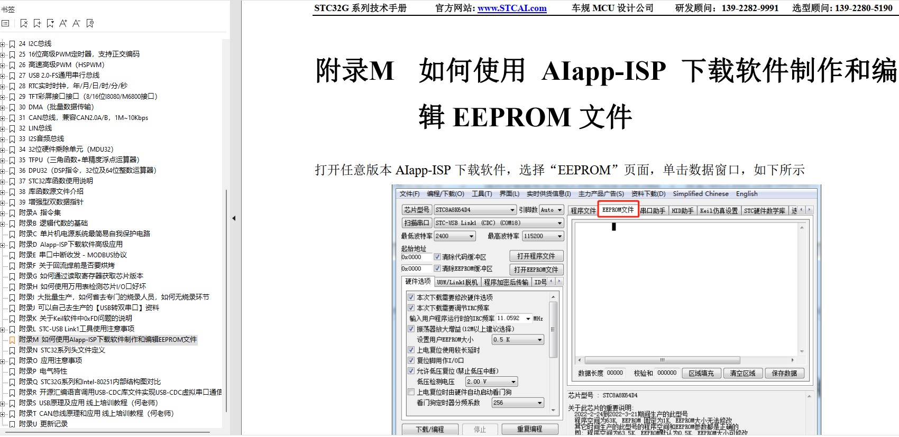The width and height of the screenshot is (899, 437).
Task: Click the locate current bookmark icon
Action: [x=90, y=23]
